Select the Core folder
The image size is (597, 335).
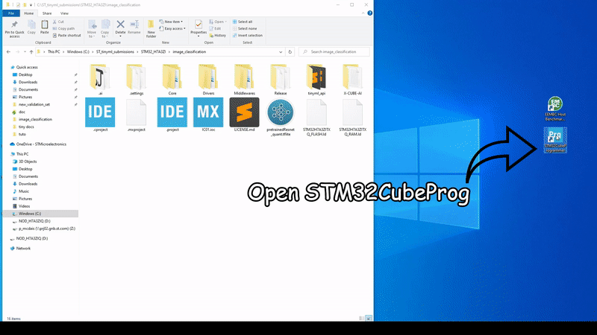[172, 80]
